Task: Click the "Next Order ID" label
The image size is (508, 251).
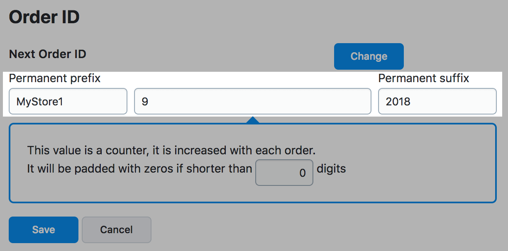Action: coord(47,54)
